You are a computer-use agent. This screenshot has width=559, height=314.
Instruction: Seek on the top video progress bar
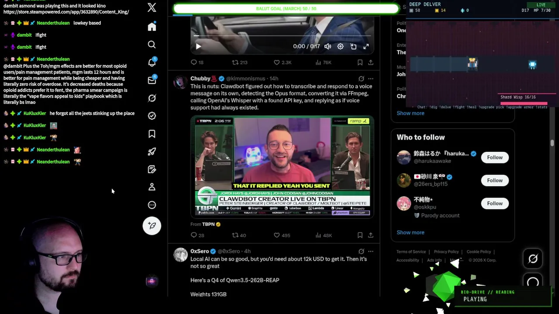tap(282, 36)
